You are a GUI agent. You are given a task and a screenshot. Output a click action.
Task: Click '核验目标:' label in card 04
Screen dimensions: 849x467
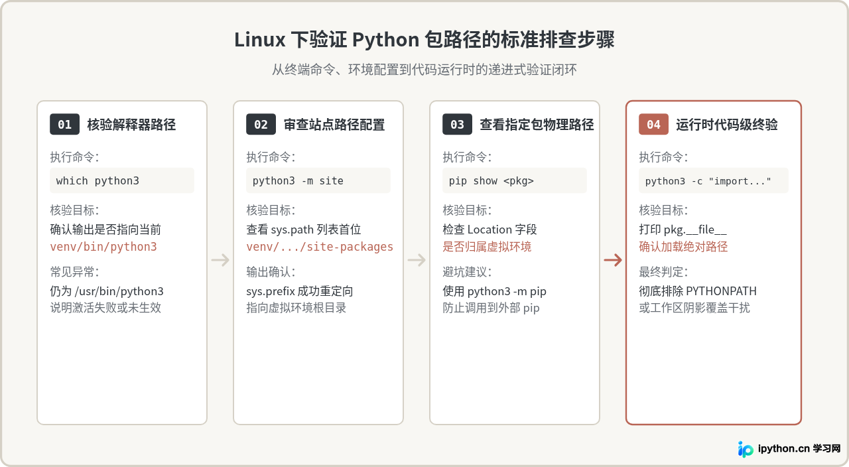(x=663, y=210)
